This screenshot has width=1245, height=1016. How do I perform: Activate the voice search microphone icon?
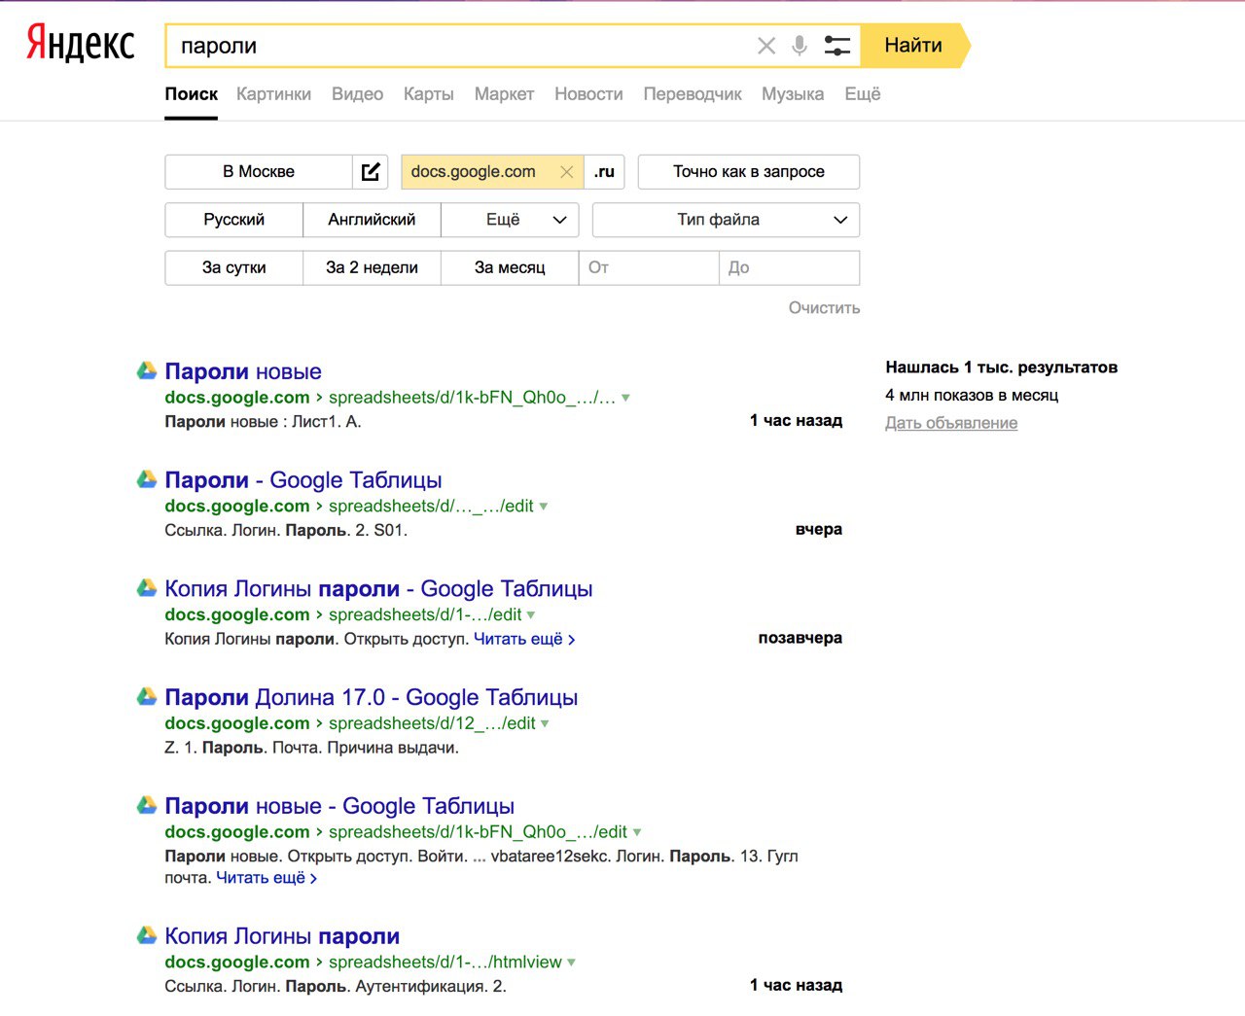click(800, 46)
